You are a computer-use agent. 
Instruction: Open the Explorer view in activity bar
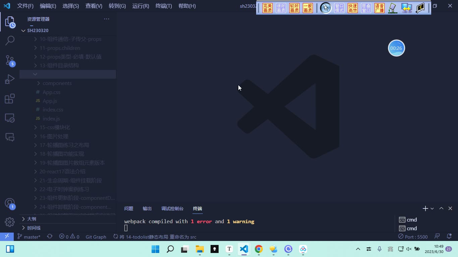point(10,22)
